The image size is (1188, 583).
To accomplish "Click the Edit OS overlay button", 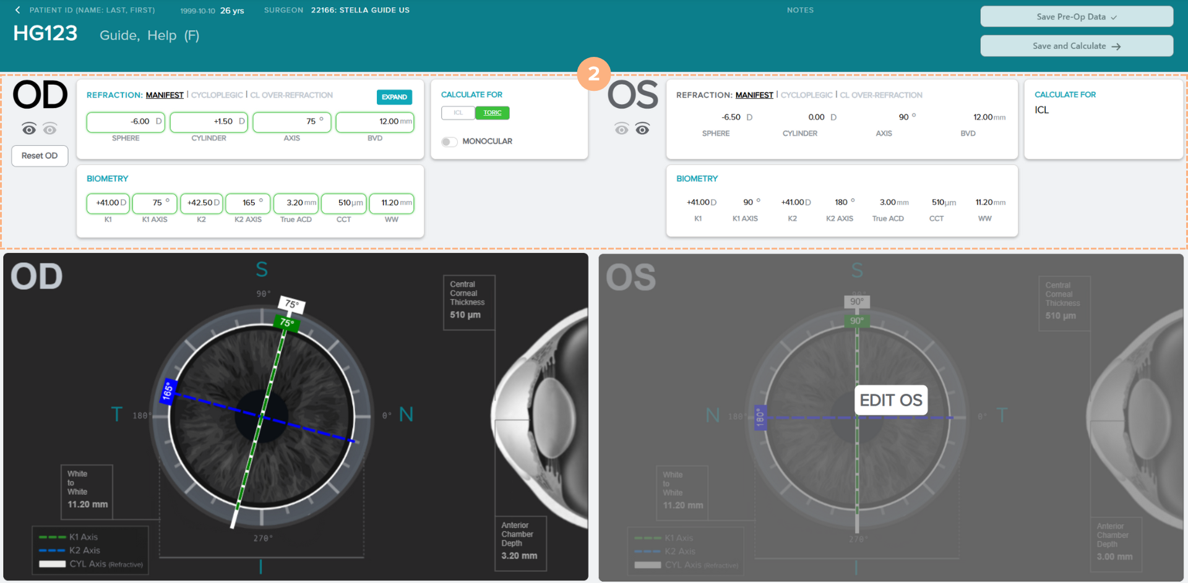I will (x=890, y=400).
